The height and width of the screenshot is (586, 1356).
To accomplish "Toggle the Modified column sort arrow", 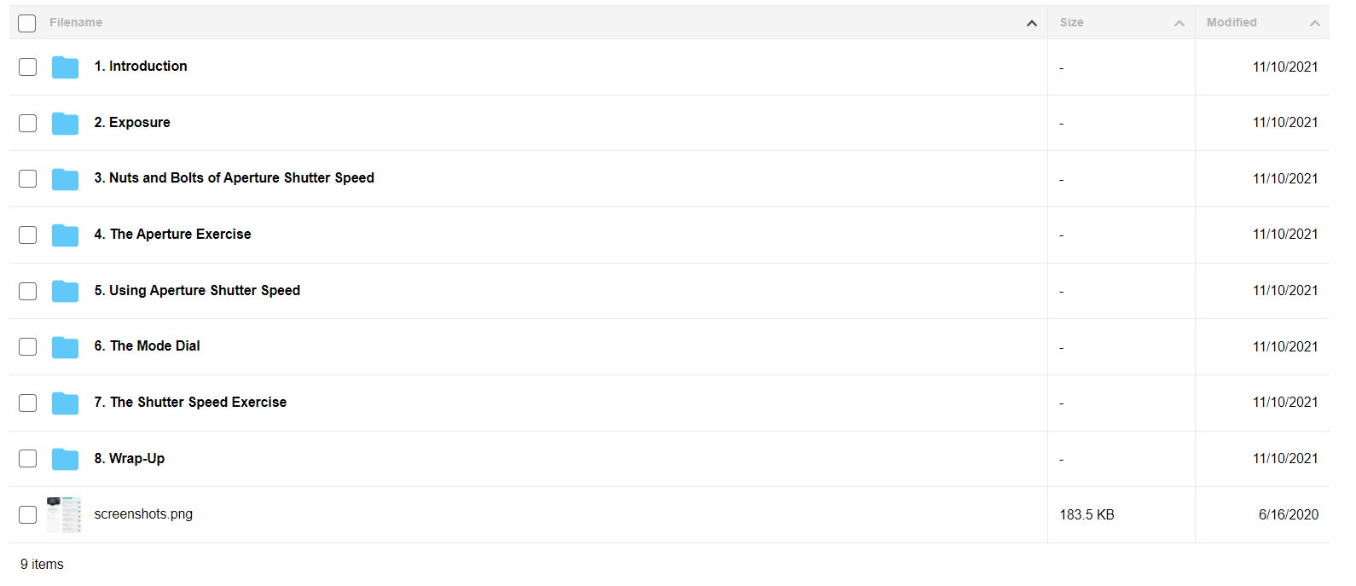I will [1315, 23].
